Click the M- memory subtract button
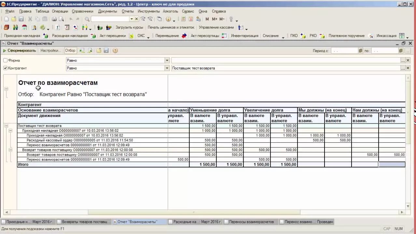Image resolution: width=416 pixels, height=234 pixels. (222, 19)
